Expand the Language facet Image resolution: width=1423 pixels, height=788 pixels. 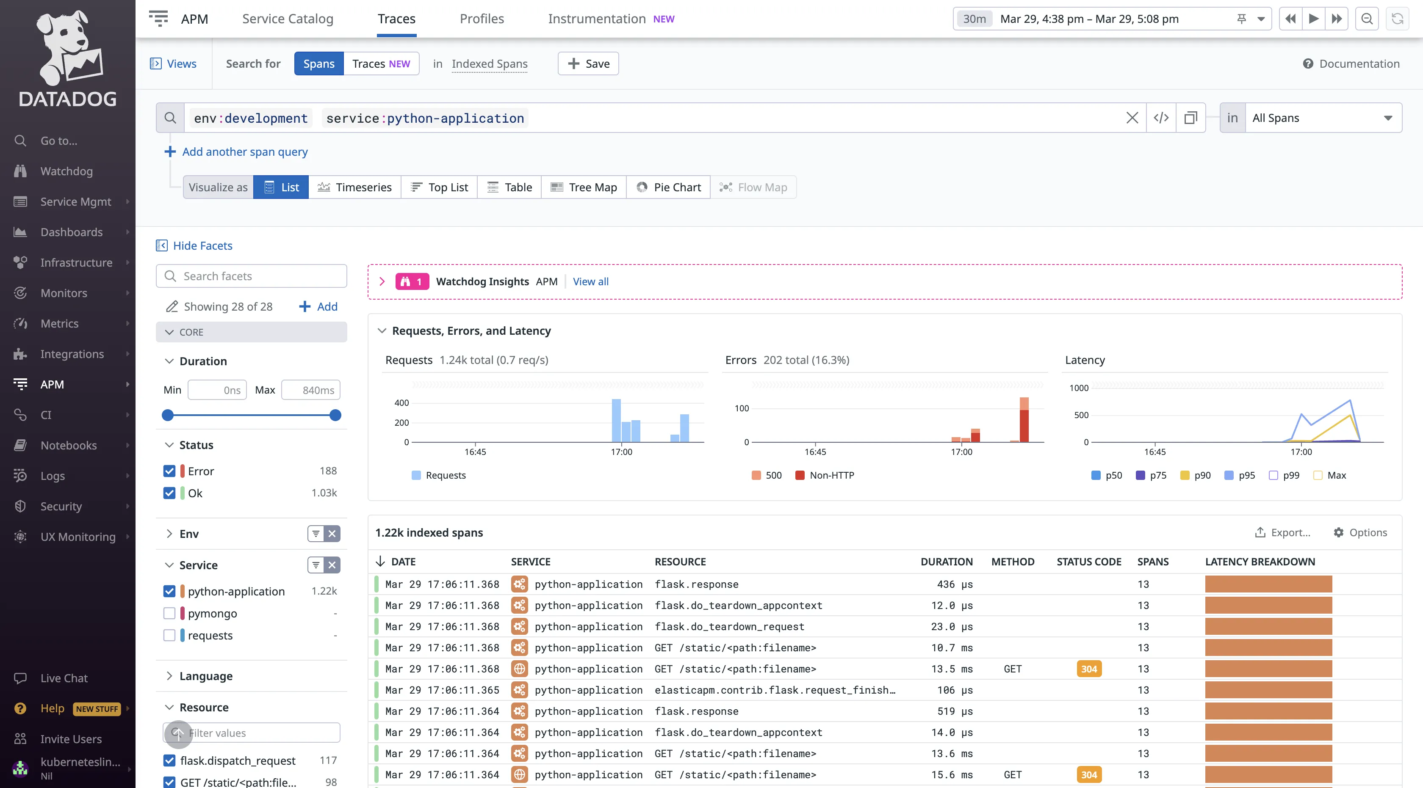169,676
